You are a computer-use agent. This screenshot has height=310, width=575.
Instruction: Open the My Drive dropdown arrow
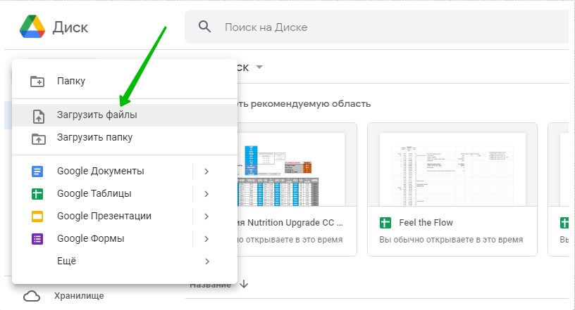pyautogui.click(x=259, y=67)
